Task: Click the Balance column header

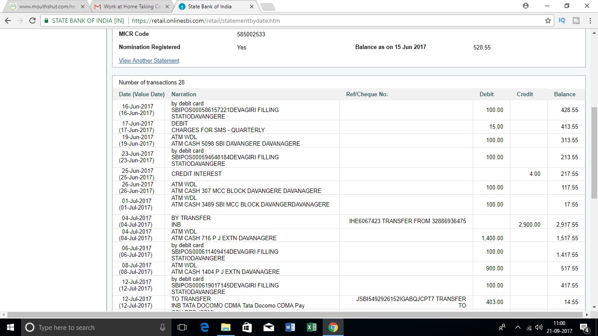Action: point(565,94)
